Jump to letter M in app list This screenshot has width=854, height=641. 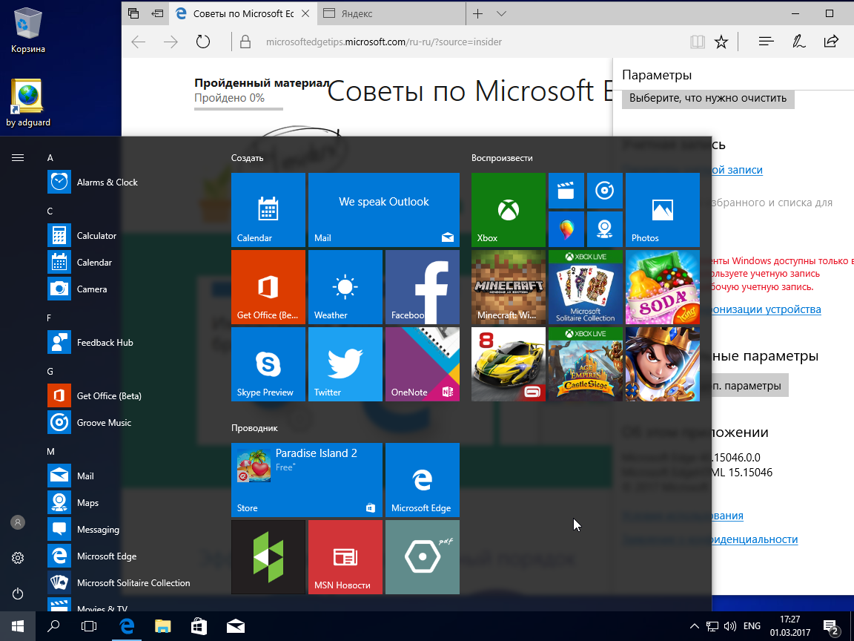[x=50, y=451]
